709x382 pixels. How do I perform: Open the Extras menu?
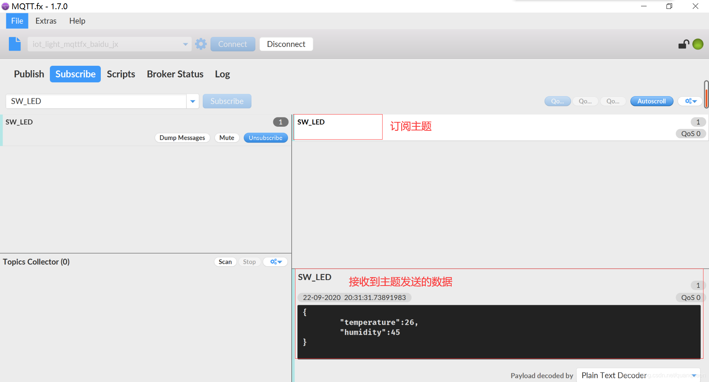click(x=46, y=21)
